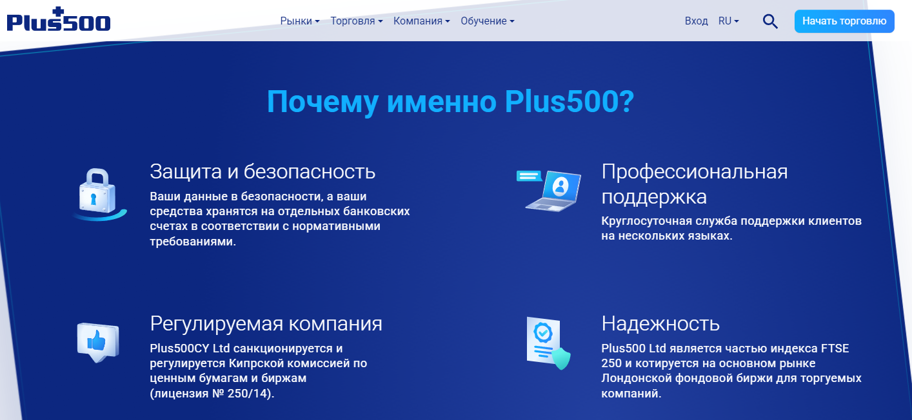Expand the RU language selector
The width and height of the screenshot is (912, 420).
[728, 21]
